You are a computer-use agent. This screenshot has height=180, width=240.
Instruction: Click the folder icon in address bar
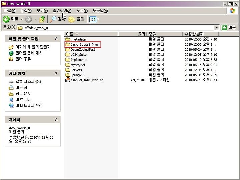[x=20, y=28]
